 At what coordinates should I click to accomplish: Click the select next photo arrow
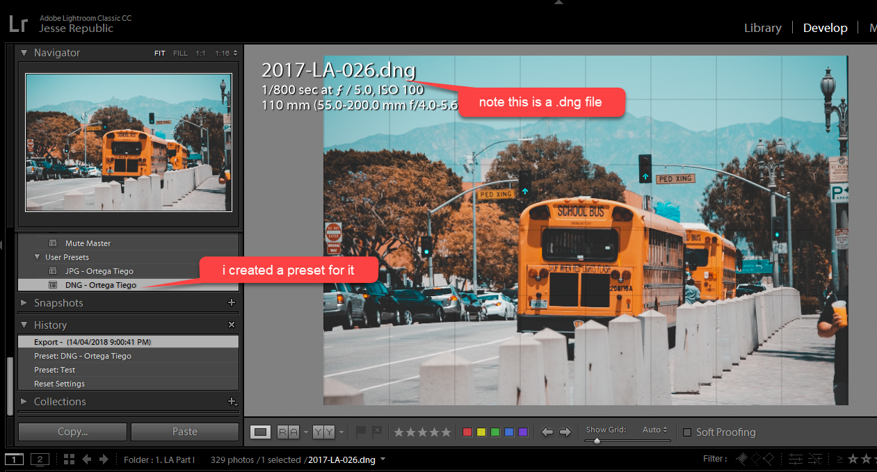click(x=565, y=432)
